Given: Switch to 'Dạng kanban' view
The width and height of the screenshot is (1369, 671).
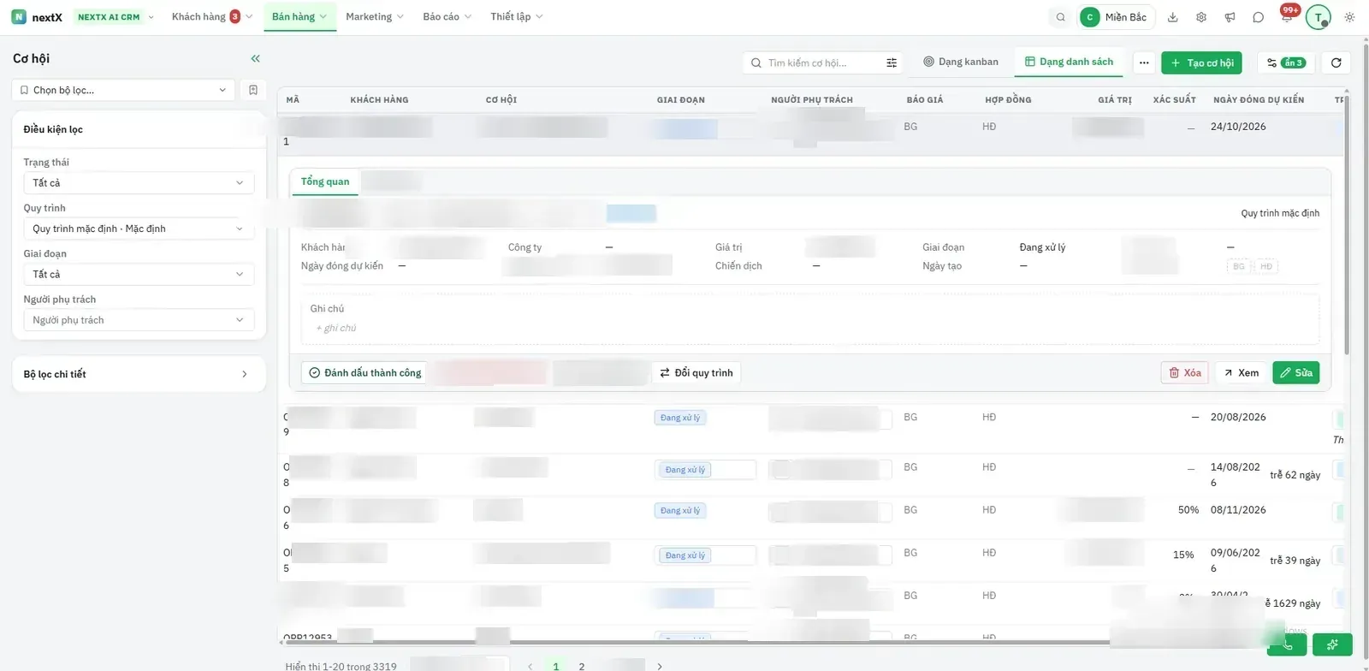Looking at the screenshot, I should (961, 62).
